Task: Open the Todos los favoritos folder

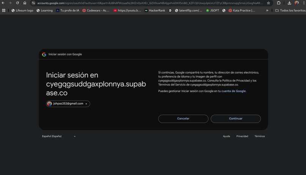Action: 290,11
